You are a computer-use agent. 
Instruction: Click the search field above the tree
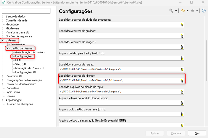click(26, 11)
